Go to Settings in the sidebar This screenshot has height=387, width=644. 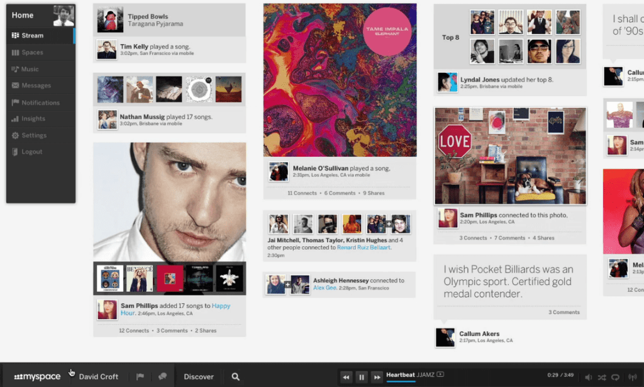tap(34, 135)
